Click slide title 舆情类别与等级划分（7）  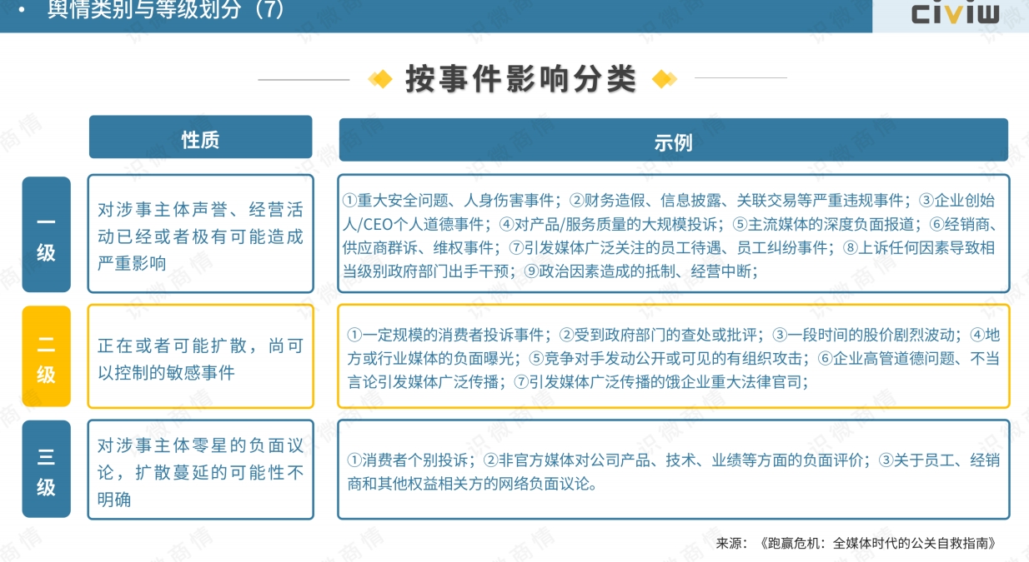(x=165, y=11)
